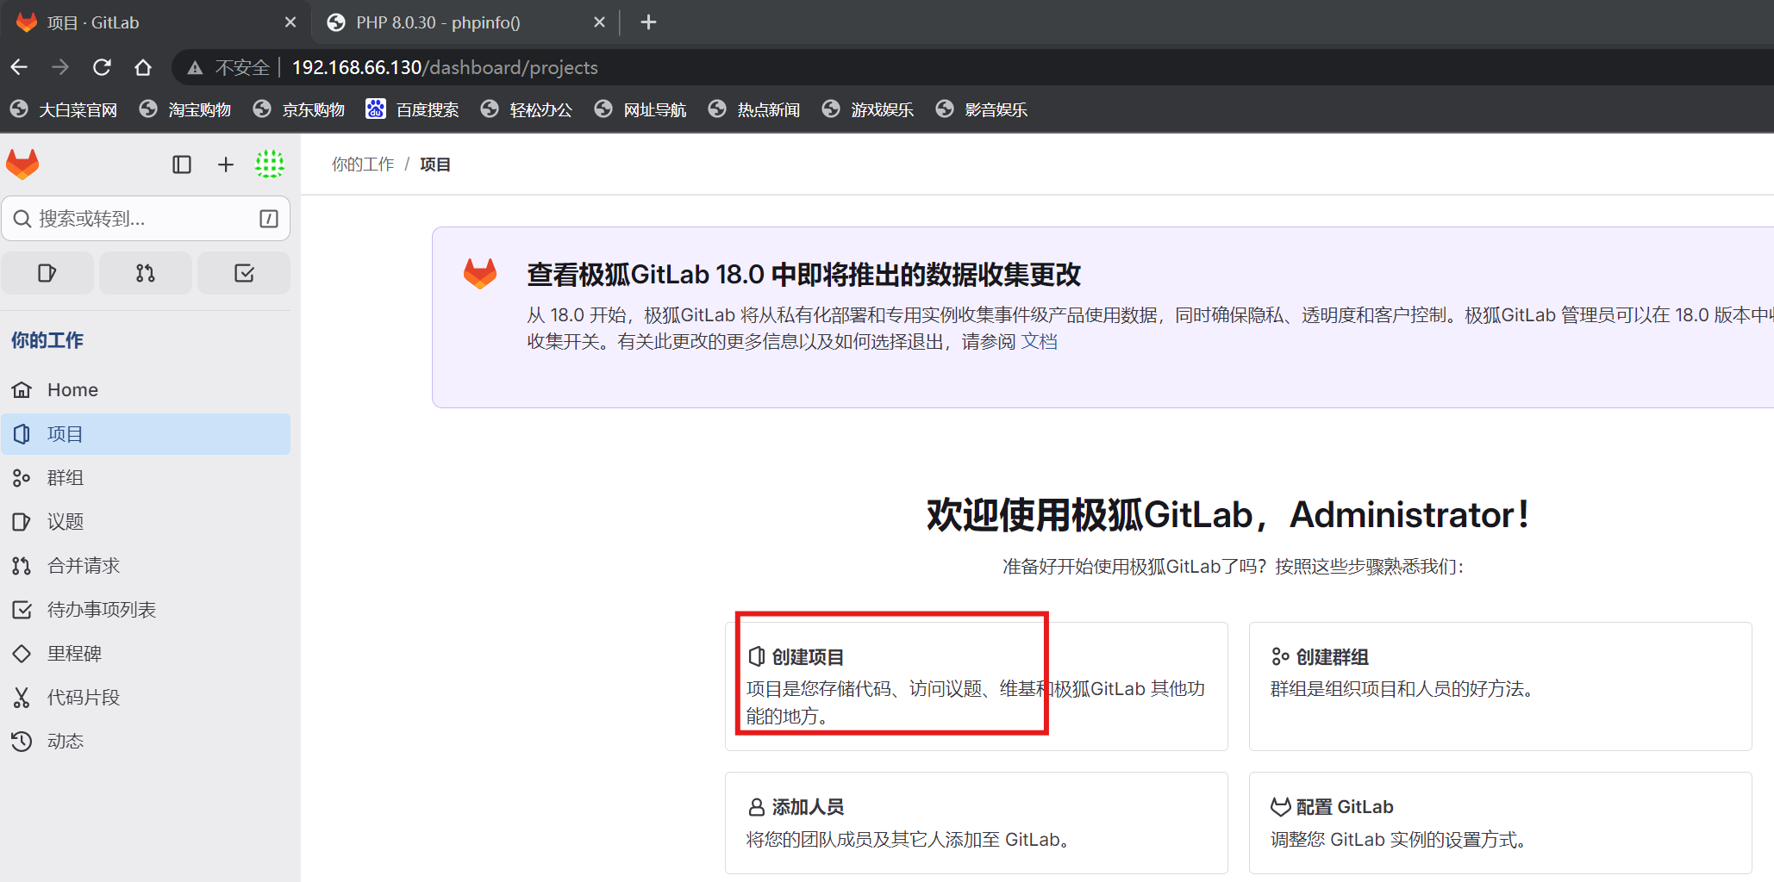Open the 热点新闻 bookmark
Screen dimensions: 1774x882
pos(754,109)
